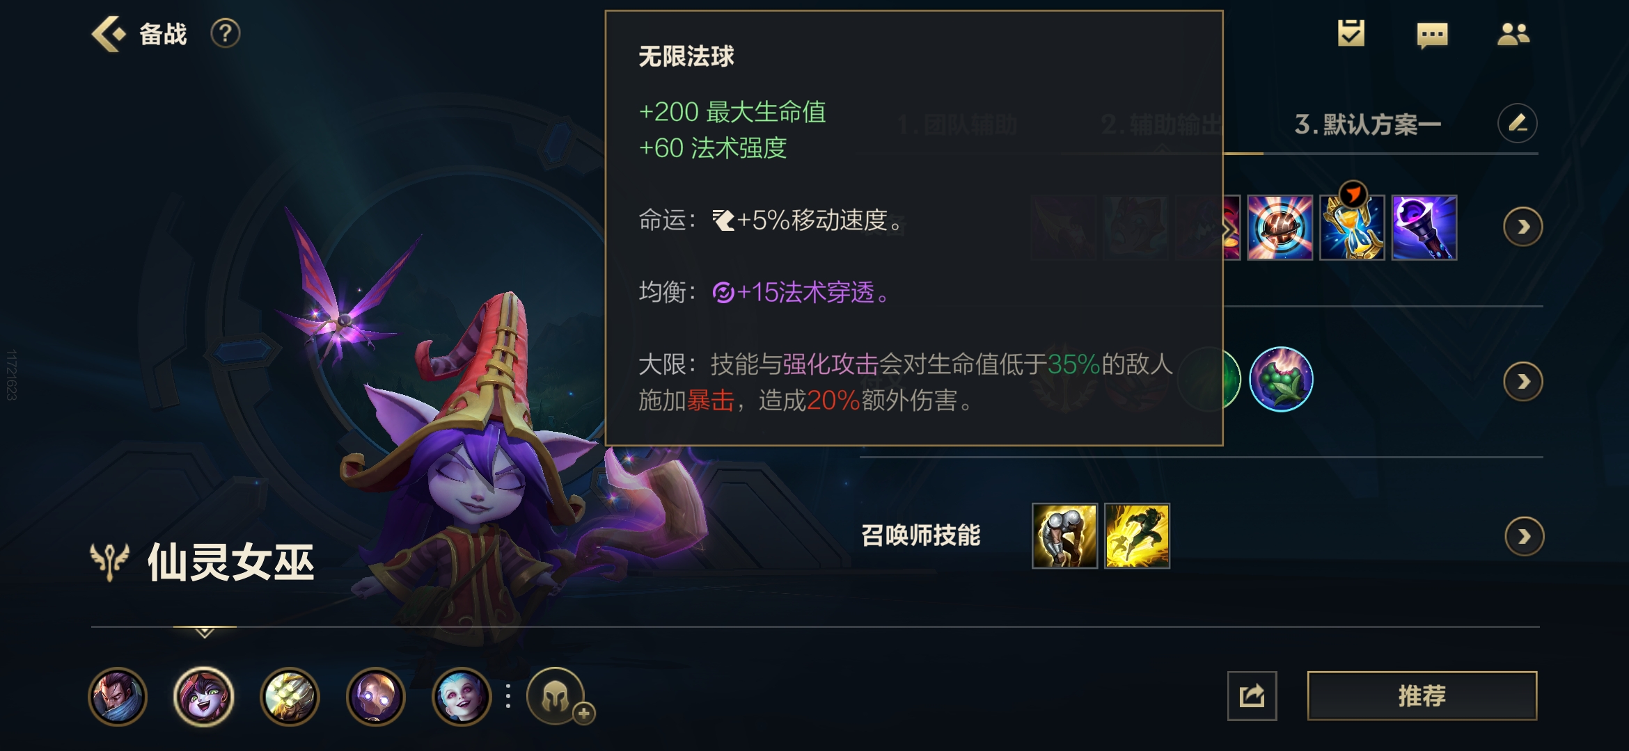Choose the armored summoner spell icon
Image resolution: width=1629 pixels, height=751 pixels.
(x=1064, y=536)
